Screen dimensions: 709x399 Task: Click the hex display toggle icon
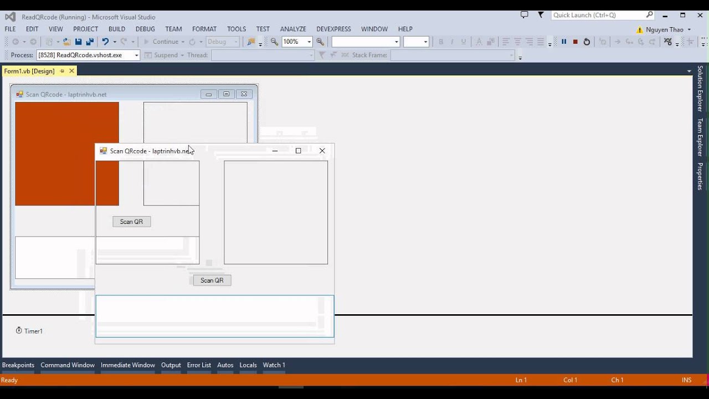pos(668,42)
